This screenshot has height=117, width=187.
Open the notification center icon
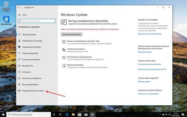tap(183, 114)
